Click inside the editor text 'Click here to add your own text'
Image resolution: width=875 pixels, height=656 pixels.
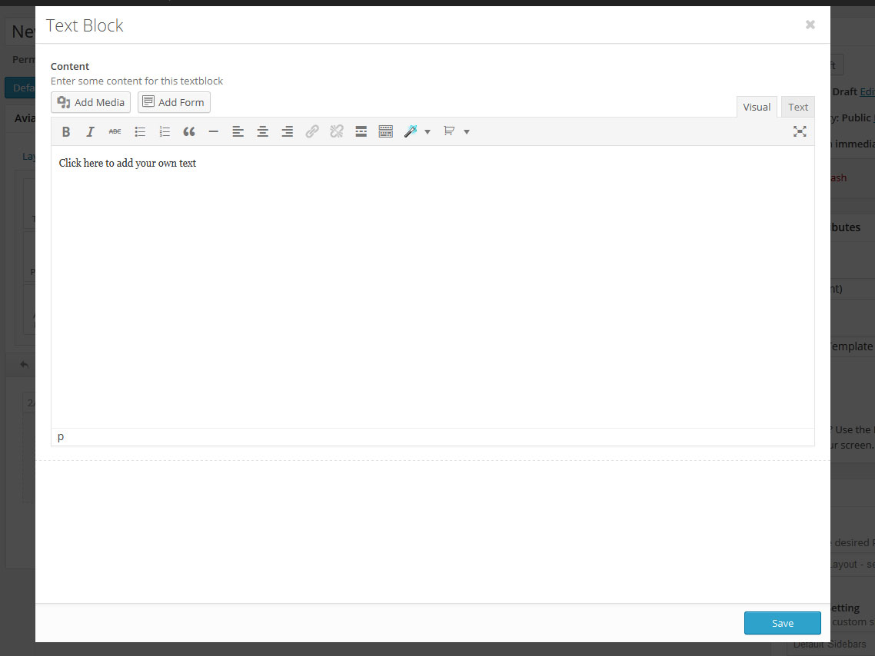pyautogui.click(x=127, y=164)
